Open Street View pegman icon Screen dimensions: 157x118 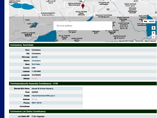pyautogui.click(x=154, y=28)
